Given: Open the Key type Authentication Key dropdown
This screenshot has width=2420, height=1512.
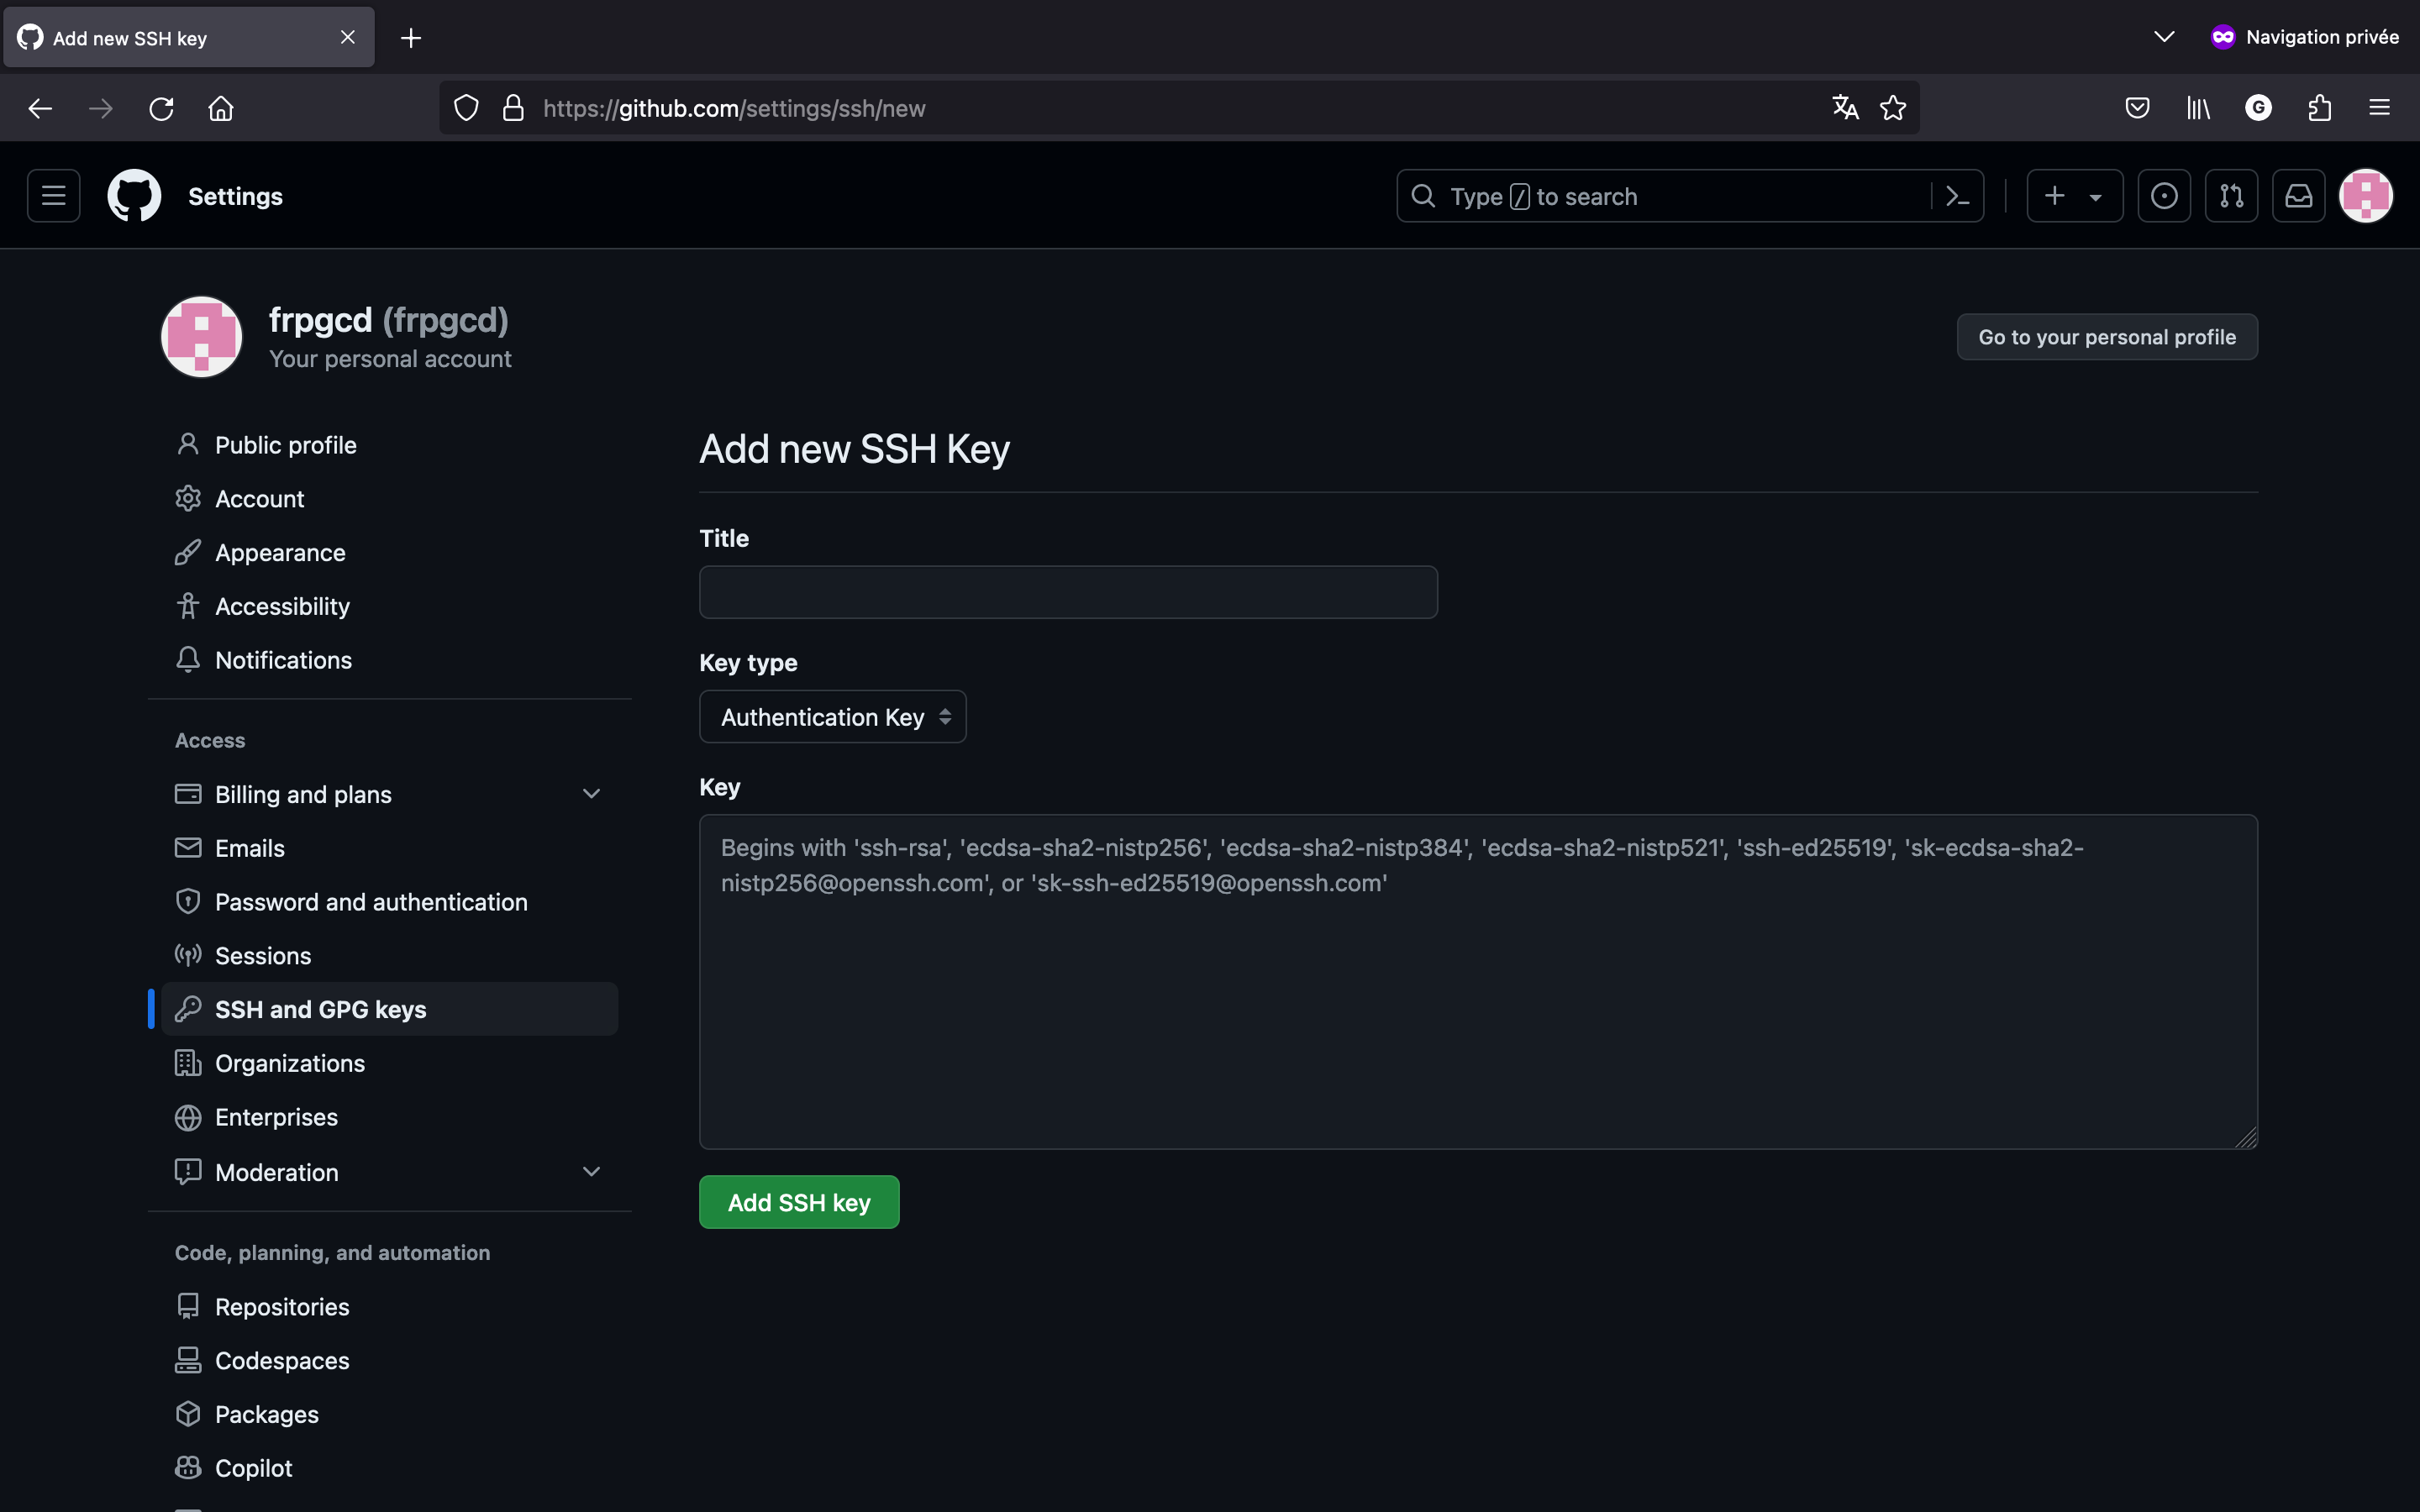Looking at the screenshot, I should point(832,717).
